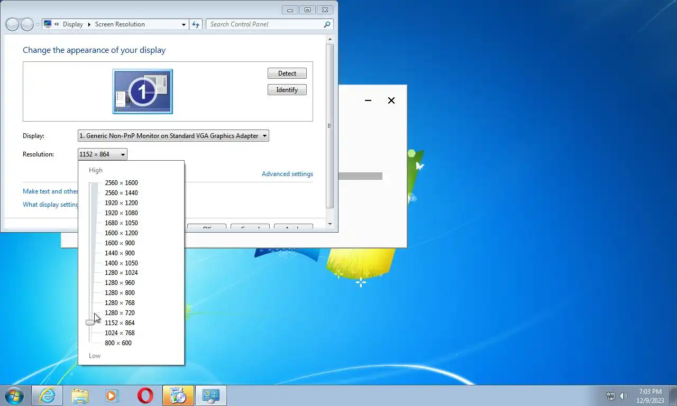677x406 pixels.
Task: Refresh the Control Panel address bar
Action: pos(196,24)
